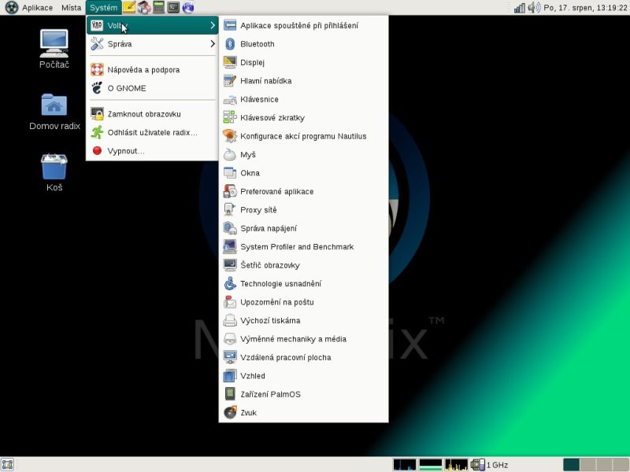Click the date and time clock
The height and width of the screenshot is (472, 630).
pyautogui.click(x=585, y=8)
